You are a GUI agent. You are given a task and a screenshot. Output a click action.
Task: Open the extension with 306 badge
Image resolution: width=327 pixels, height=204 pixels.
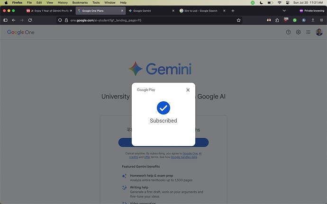point(286,20)
